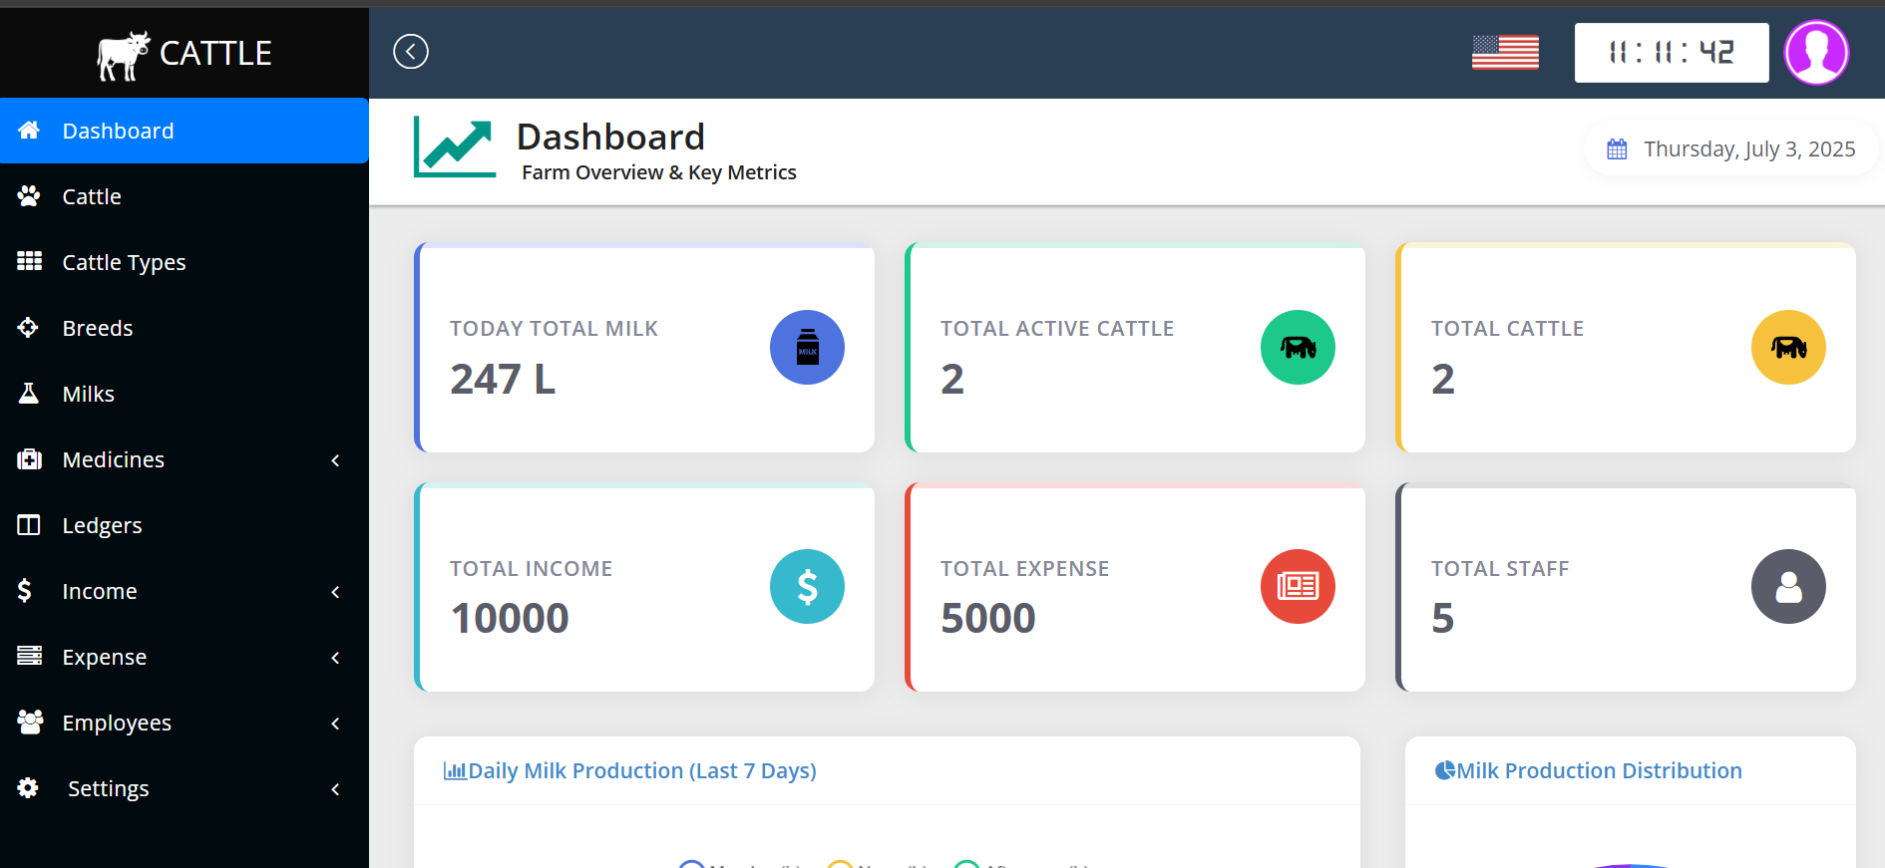Click the teal dollar income icon
The height and width of the screenshot is (868, 1885).
[x=807, y=587]
